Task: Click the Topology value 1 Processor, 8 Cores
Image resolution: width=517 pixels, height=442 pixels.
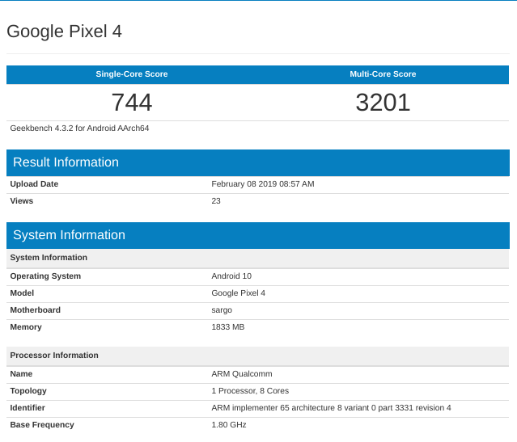Action: (x=250, y=391)
